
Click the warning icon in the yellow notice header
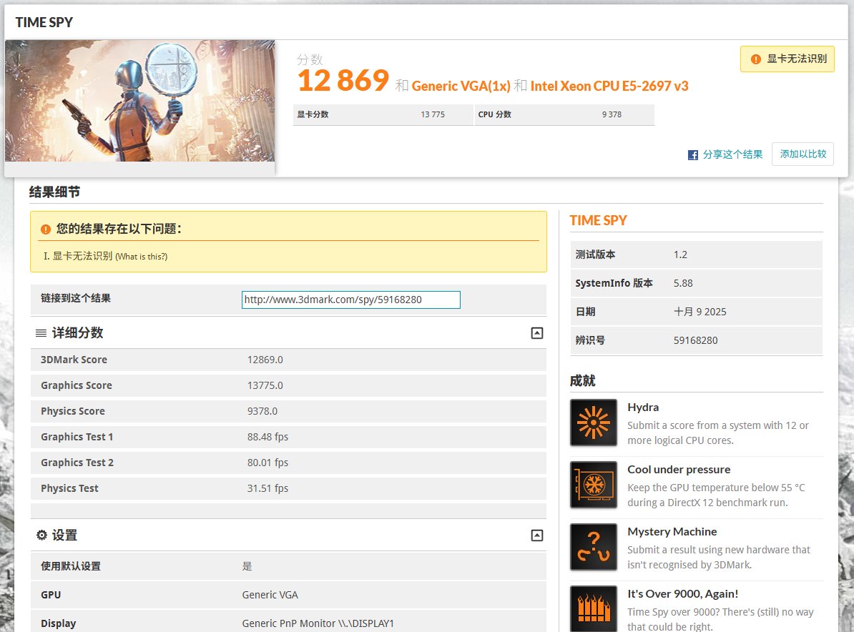(46, 229)
